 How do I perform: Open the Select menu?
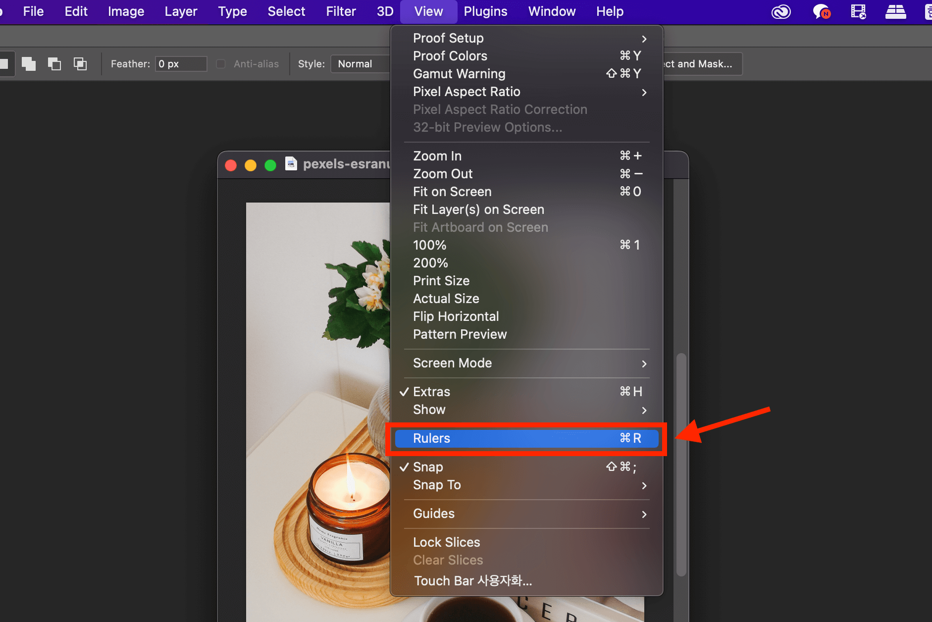tap(286, 11)
